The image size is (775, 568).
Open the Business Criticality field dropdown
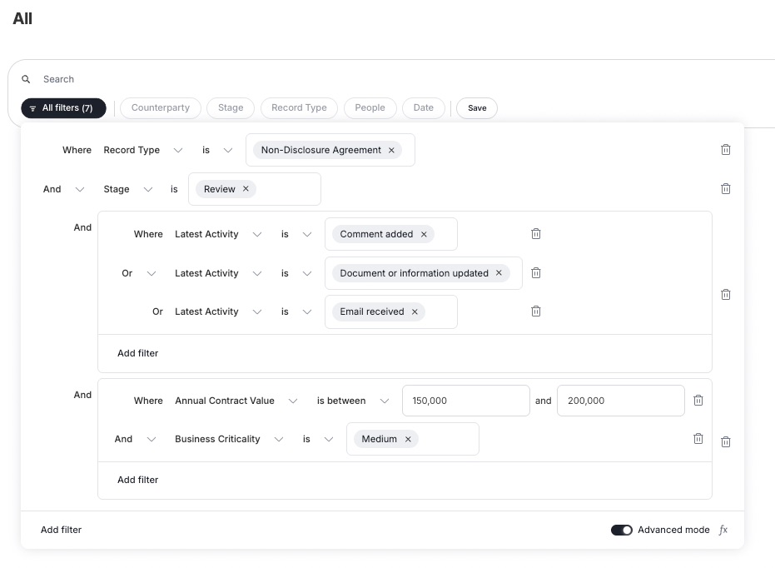point(229,439)
